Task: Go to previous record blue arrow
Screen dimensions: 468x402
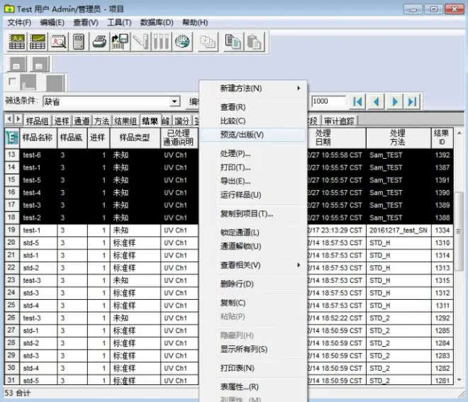Action: [x=376, y=102]
